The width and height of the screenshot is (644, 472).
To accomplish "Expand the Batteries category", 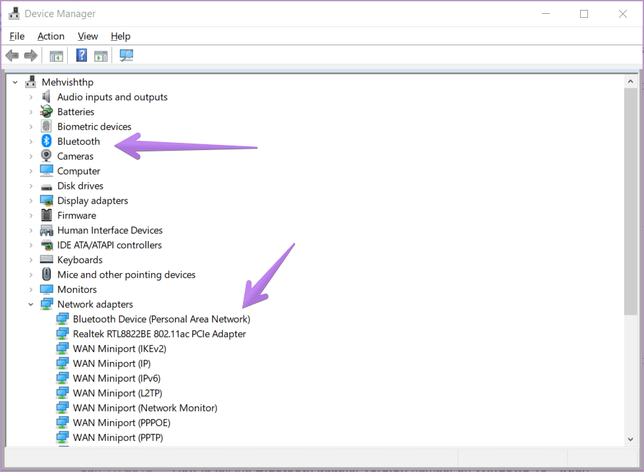I will click(31, 112).
